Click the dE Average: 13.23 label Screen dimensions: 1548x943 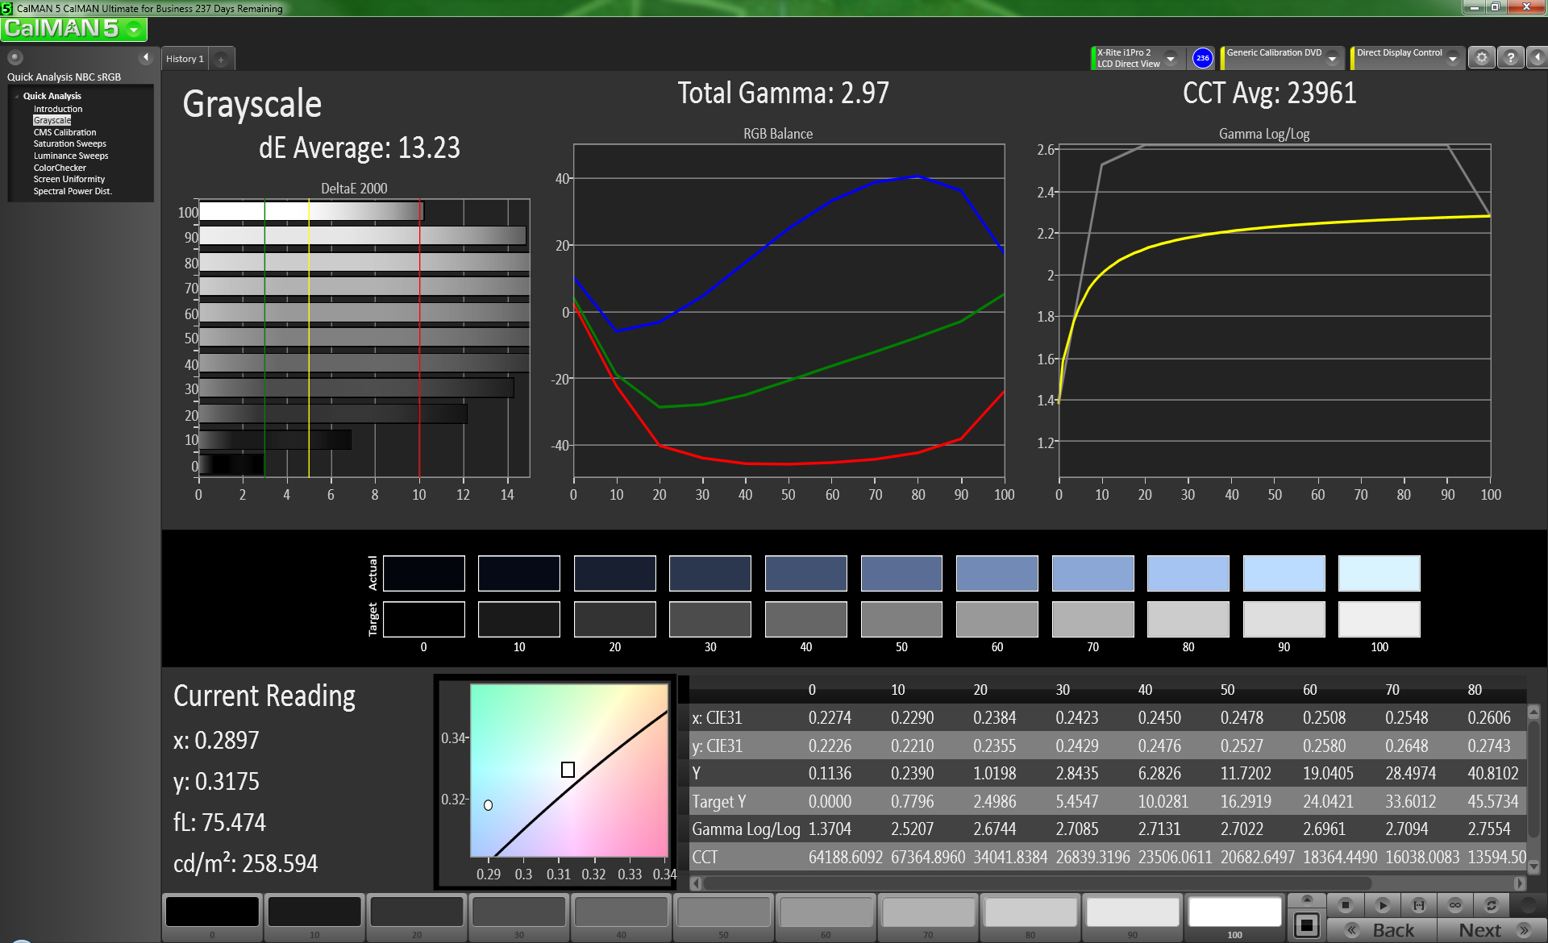coord(360,148)
